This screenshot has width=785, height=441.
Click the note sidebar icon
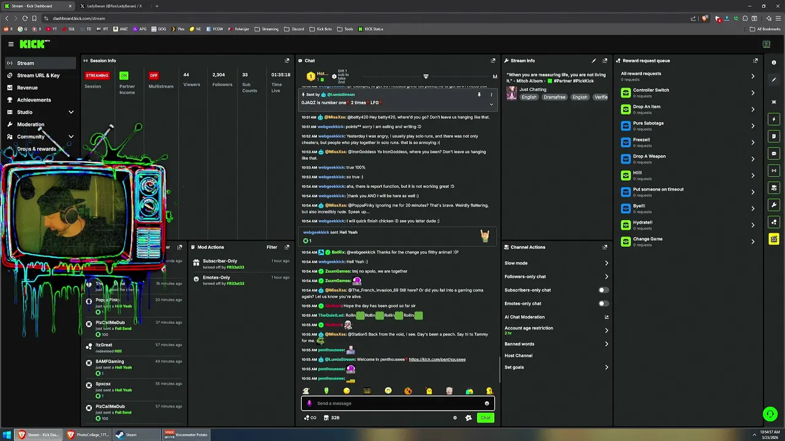point(774,136)
